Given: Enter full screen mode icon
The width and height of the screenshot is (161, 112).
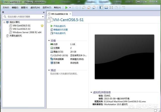Looking at the screenshot, I should 111,8.
